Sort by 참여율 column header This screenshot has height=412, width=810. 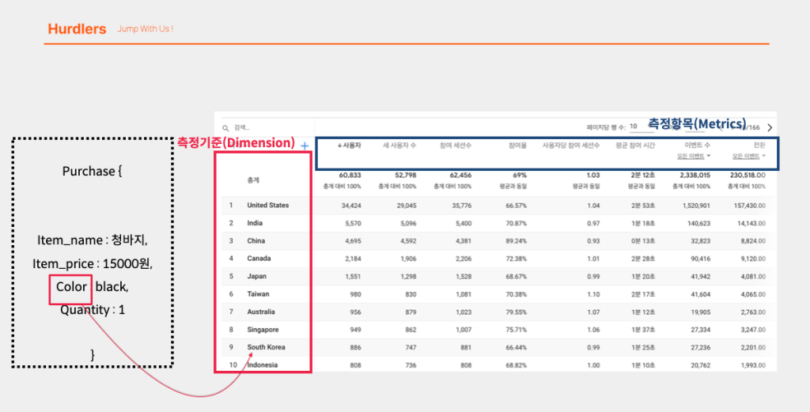[517, 146]
